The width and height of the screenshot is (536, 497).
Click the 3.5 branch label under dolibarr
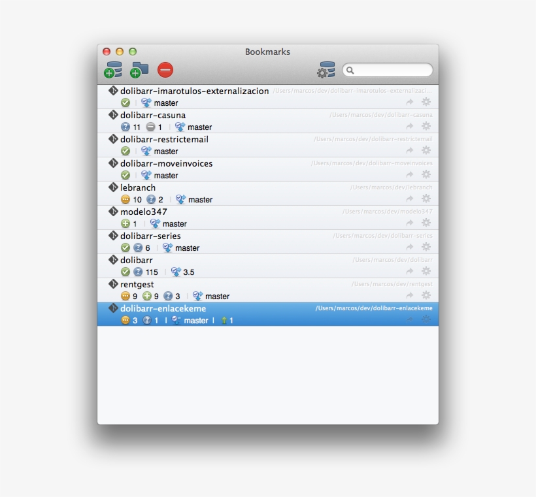coord(188,272)
